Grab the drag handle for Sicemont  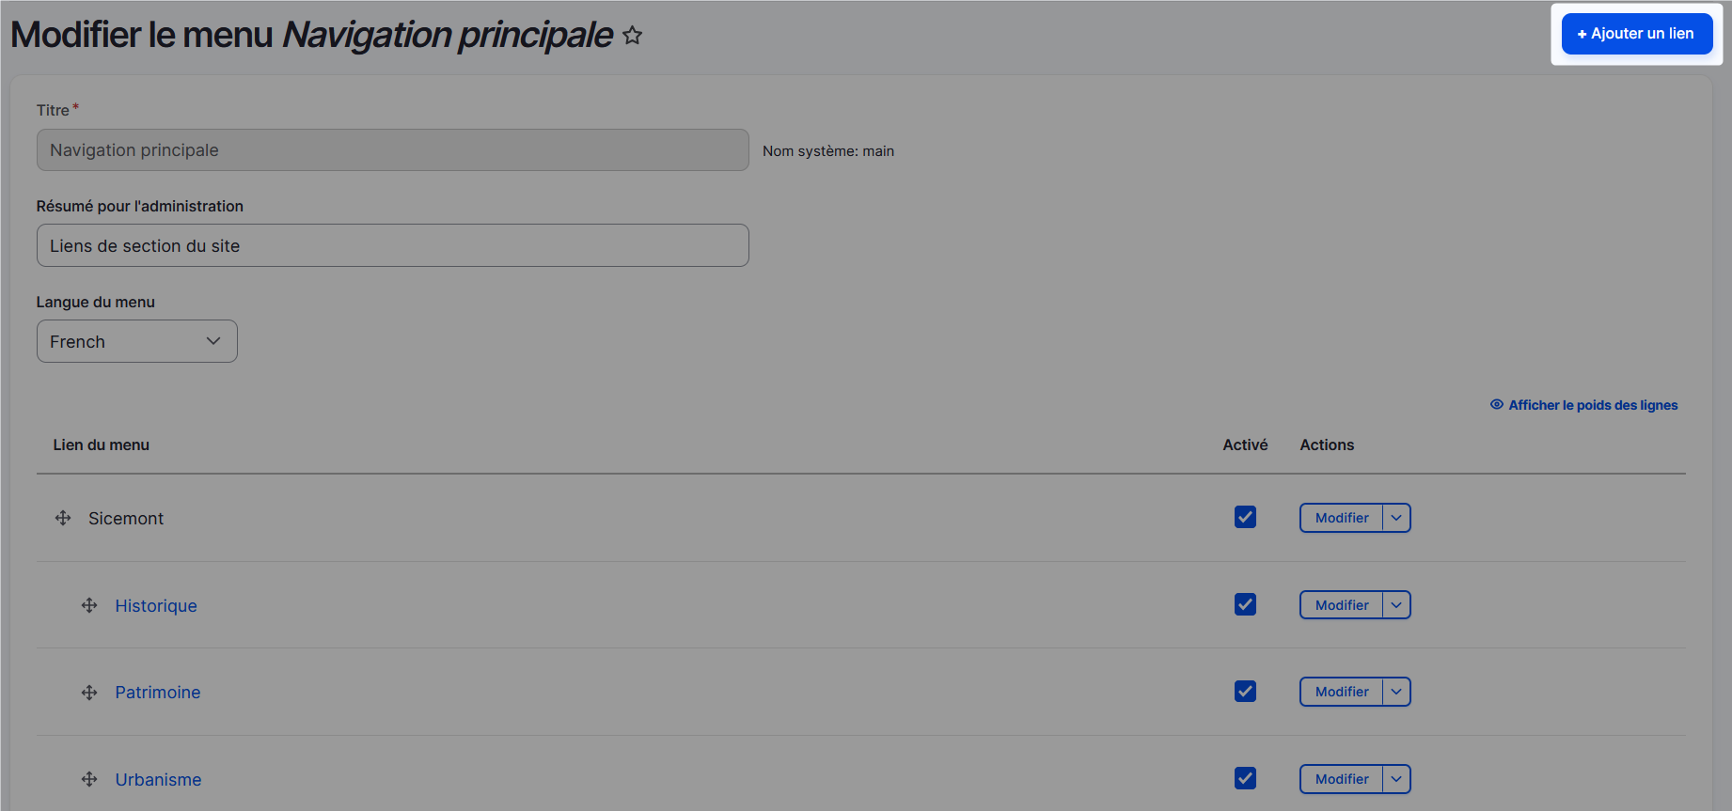(63, 518)
